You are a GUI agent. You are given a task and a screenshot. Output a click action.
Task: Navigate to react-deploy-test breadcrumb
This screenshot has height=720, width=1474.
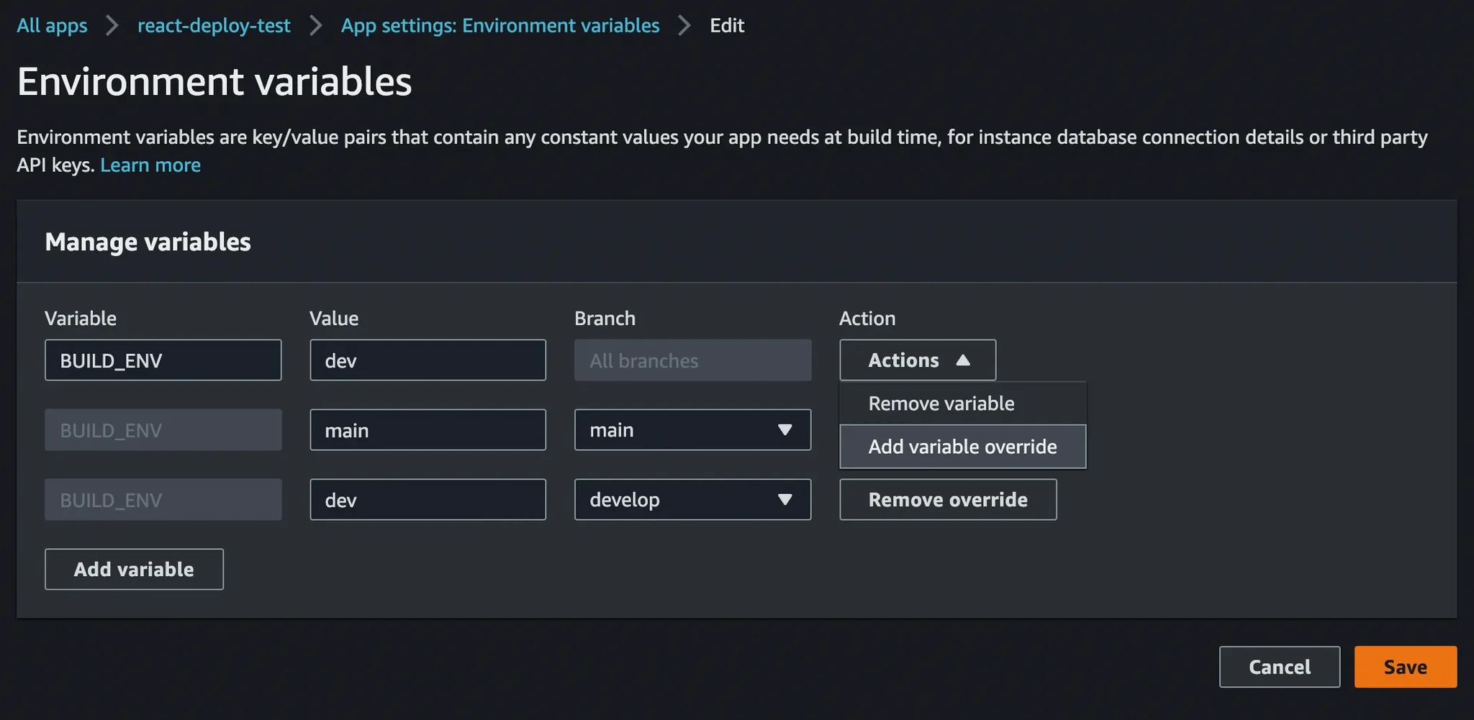(214, 26)
